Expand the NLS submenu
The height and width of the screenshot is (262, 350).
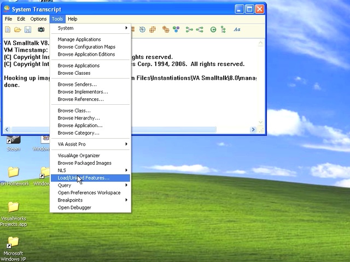pos(90,170)
